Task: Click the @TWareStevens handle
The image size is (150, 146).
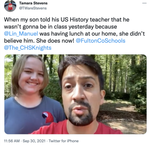Action: pyautogui.click(x=33, y=8)
